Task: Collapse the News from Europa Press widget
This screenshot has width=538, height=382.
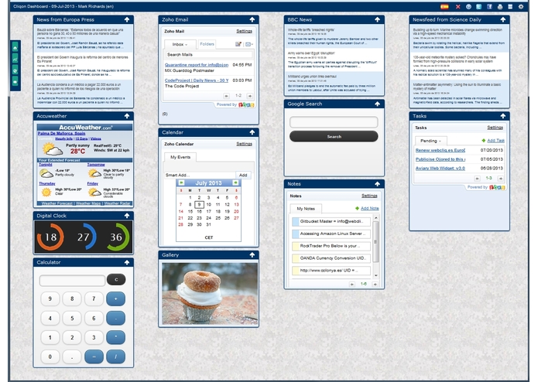Action: 127,19
